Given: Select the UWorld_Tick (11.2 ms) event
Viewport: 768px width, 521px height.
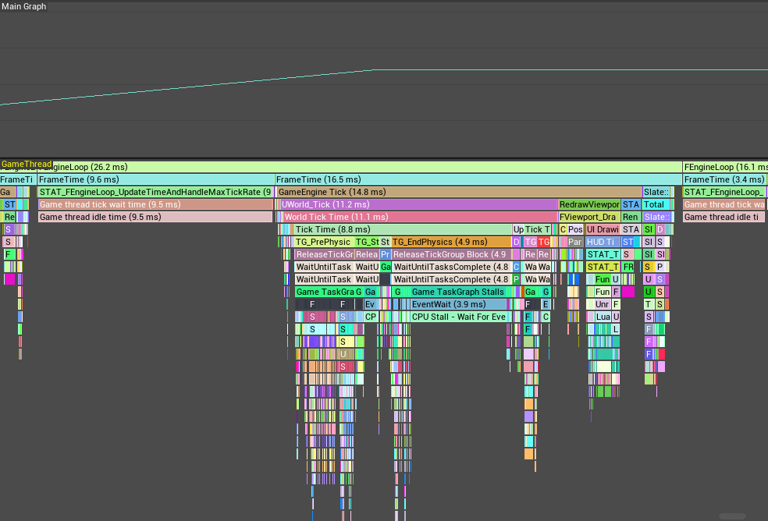Looking at the screenshot, I should [419, 204].
